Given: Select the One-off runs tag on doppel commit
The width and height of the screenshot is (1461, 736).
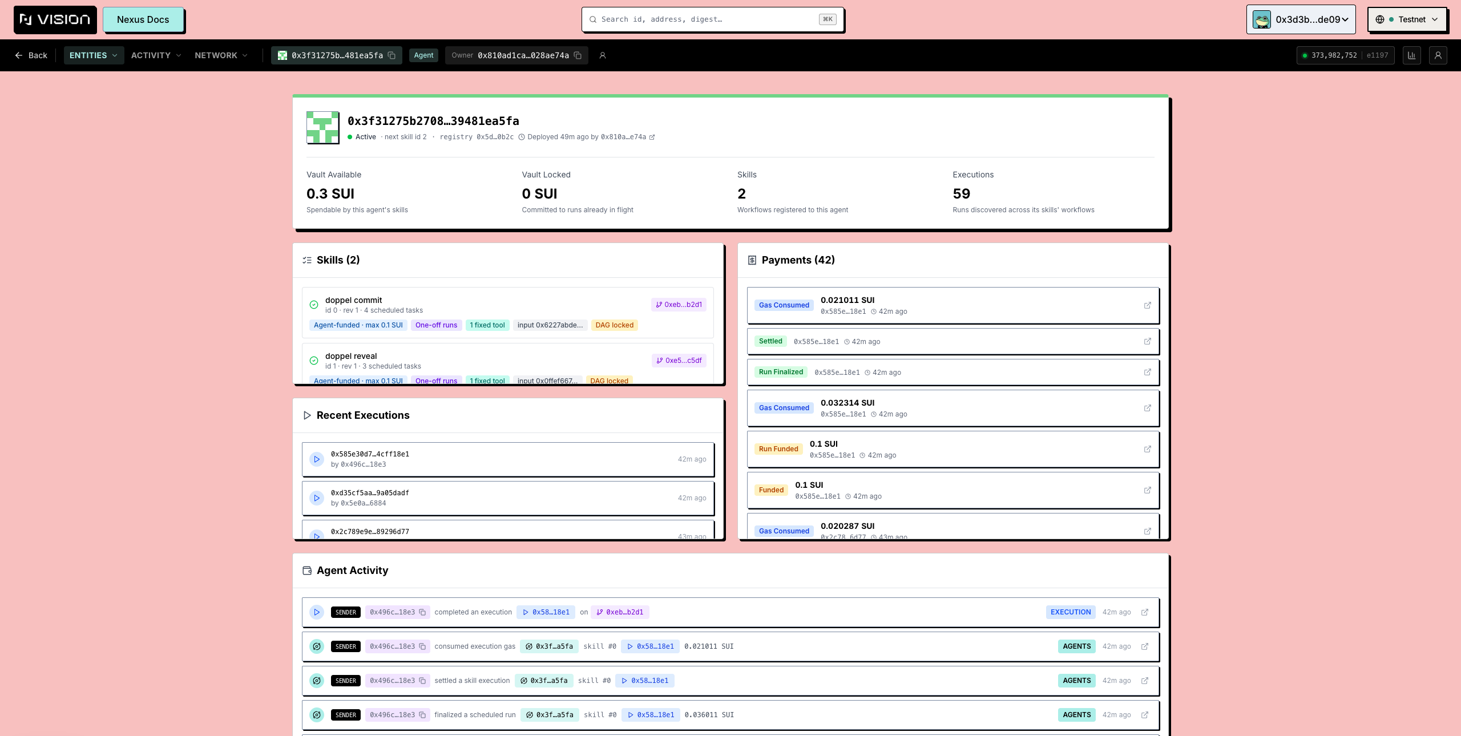Looking at the screenshot, I should 436,325.
